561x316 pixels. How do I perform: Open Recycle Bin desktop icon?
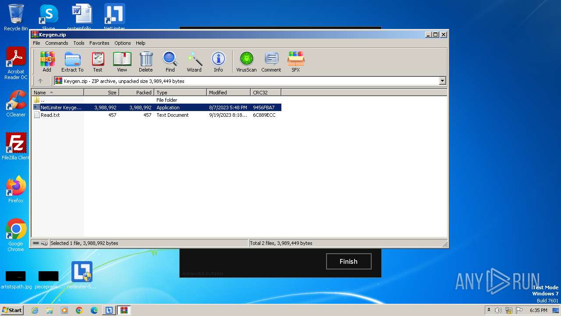16,18
